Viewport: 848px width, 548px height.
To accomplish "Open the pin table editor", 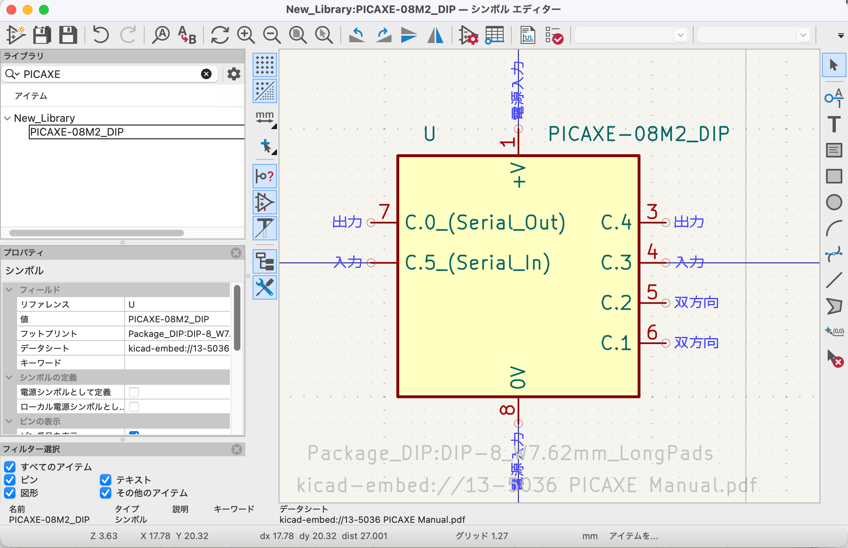I will pyautogui.click(x=494, y=35).
